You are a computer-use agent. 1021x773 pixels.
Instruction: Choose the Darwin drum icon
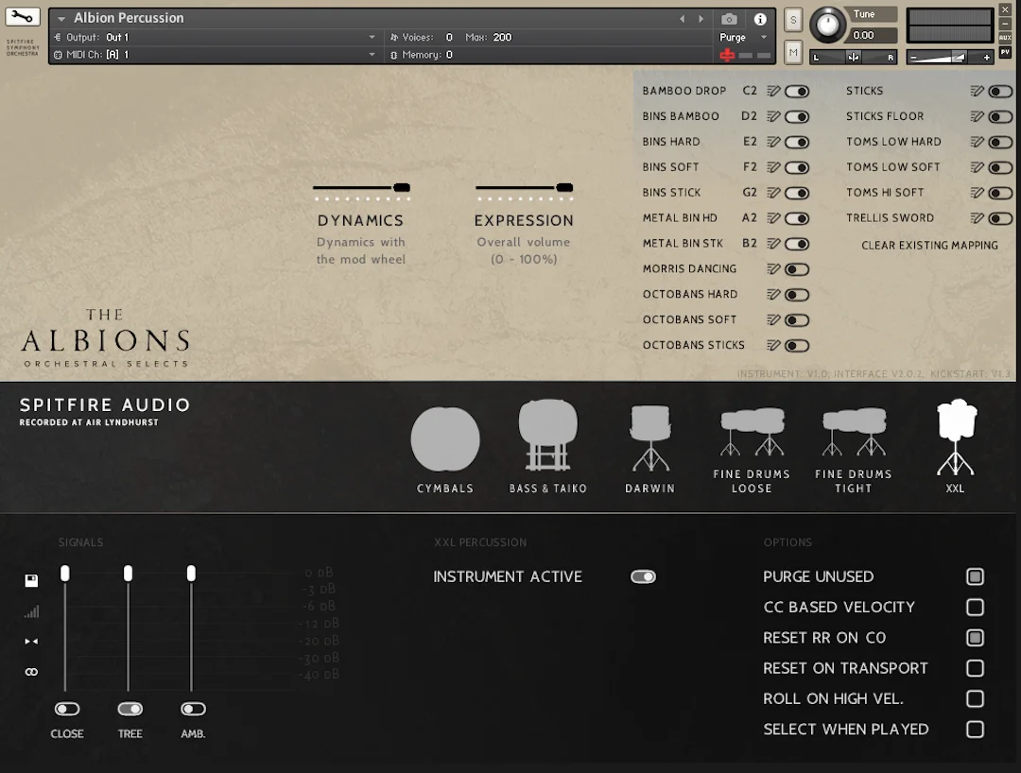649,438
